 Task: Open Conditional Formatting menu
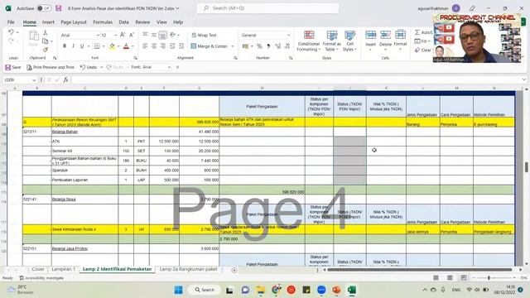tap(309, 41)
